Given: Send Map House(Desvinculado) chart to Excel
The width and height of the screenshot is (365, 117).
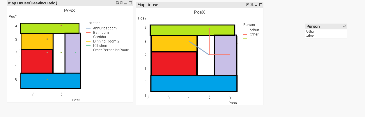Looking at the screenshot, I should (121, 3).
